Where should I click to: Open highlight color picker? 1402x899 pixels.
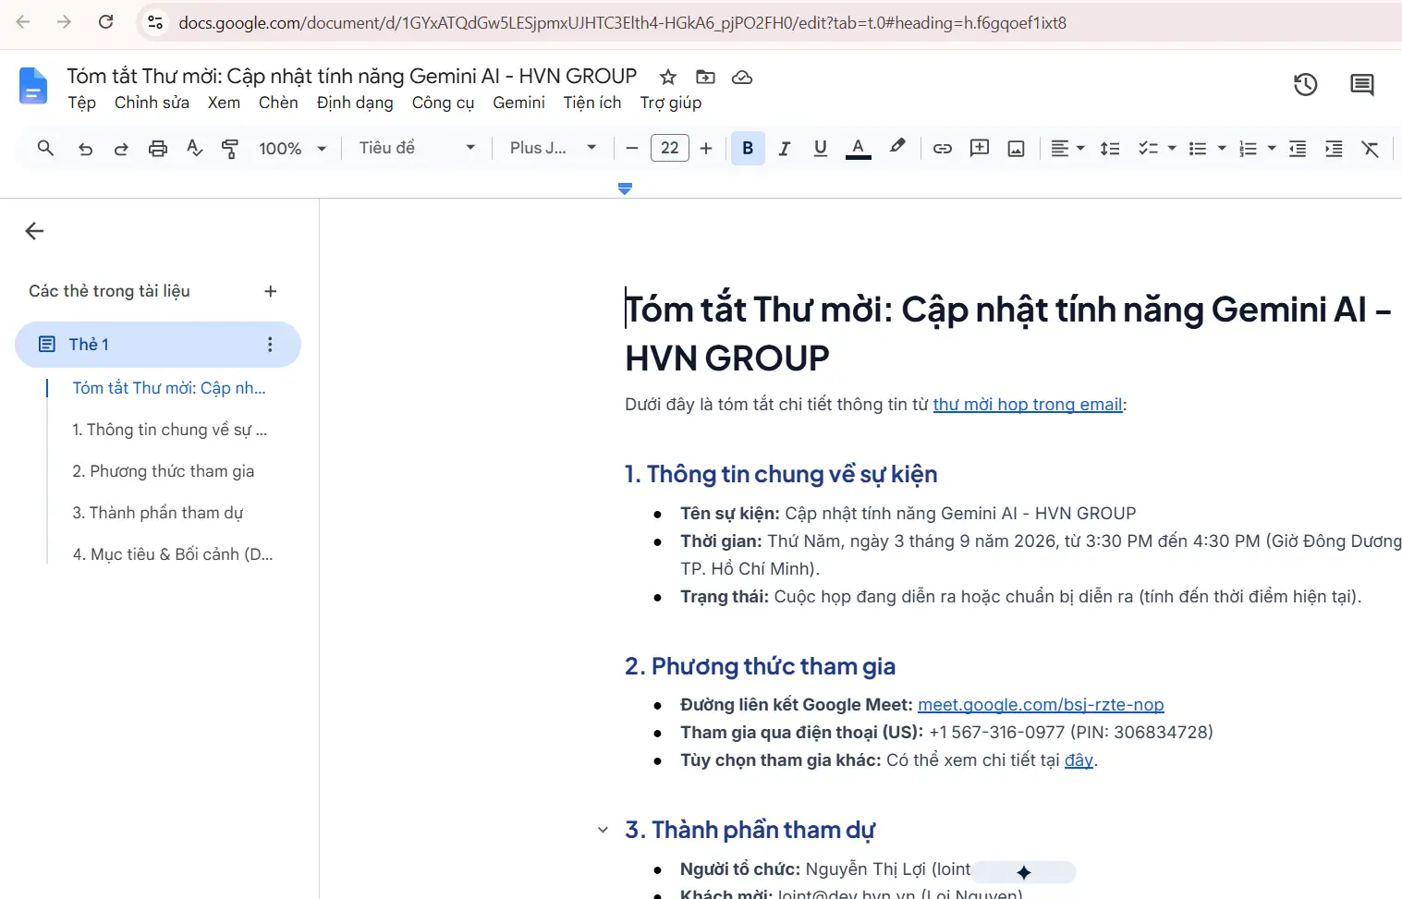click(x=896, y=148)
